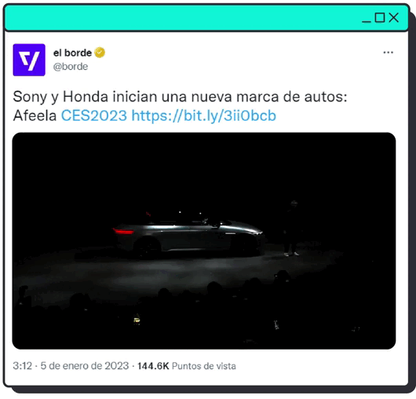Image resolution: width=416 pixels, height=399 pixels.
Task: Click the el borde purple avatar logo
Action: click(29, 60)
